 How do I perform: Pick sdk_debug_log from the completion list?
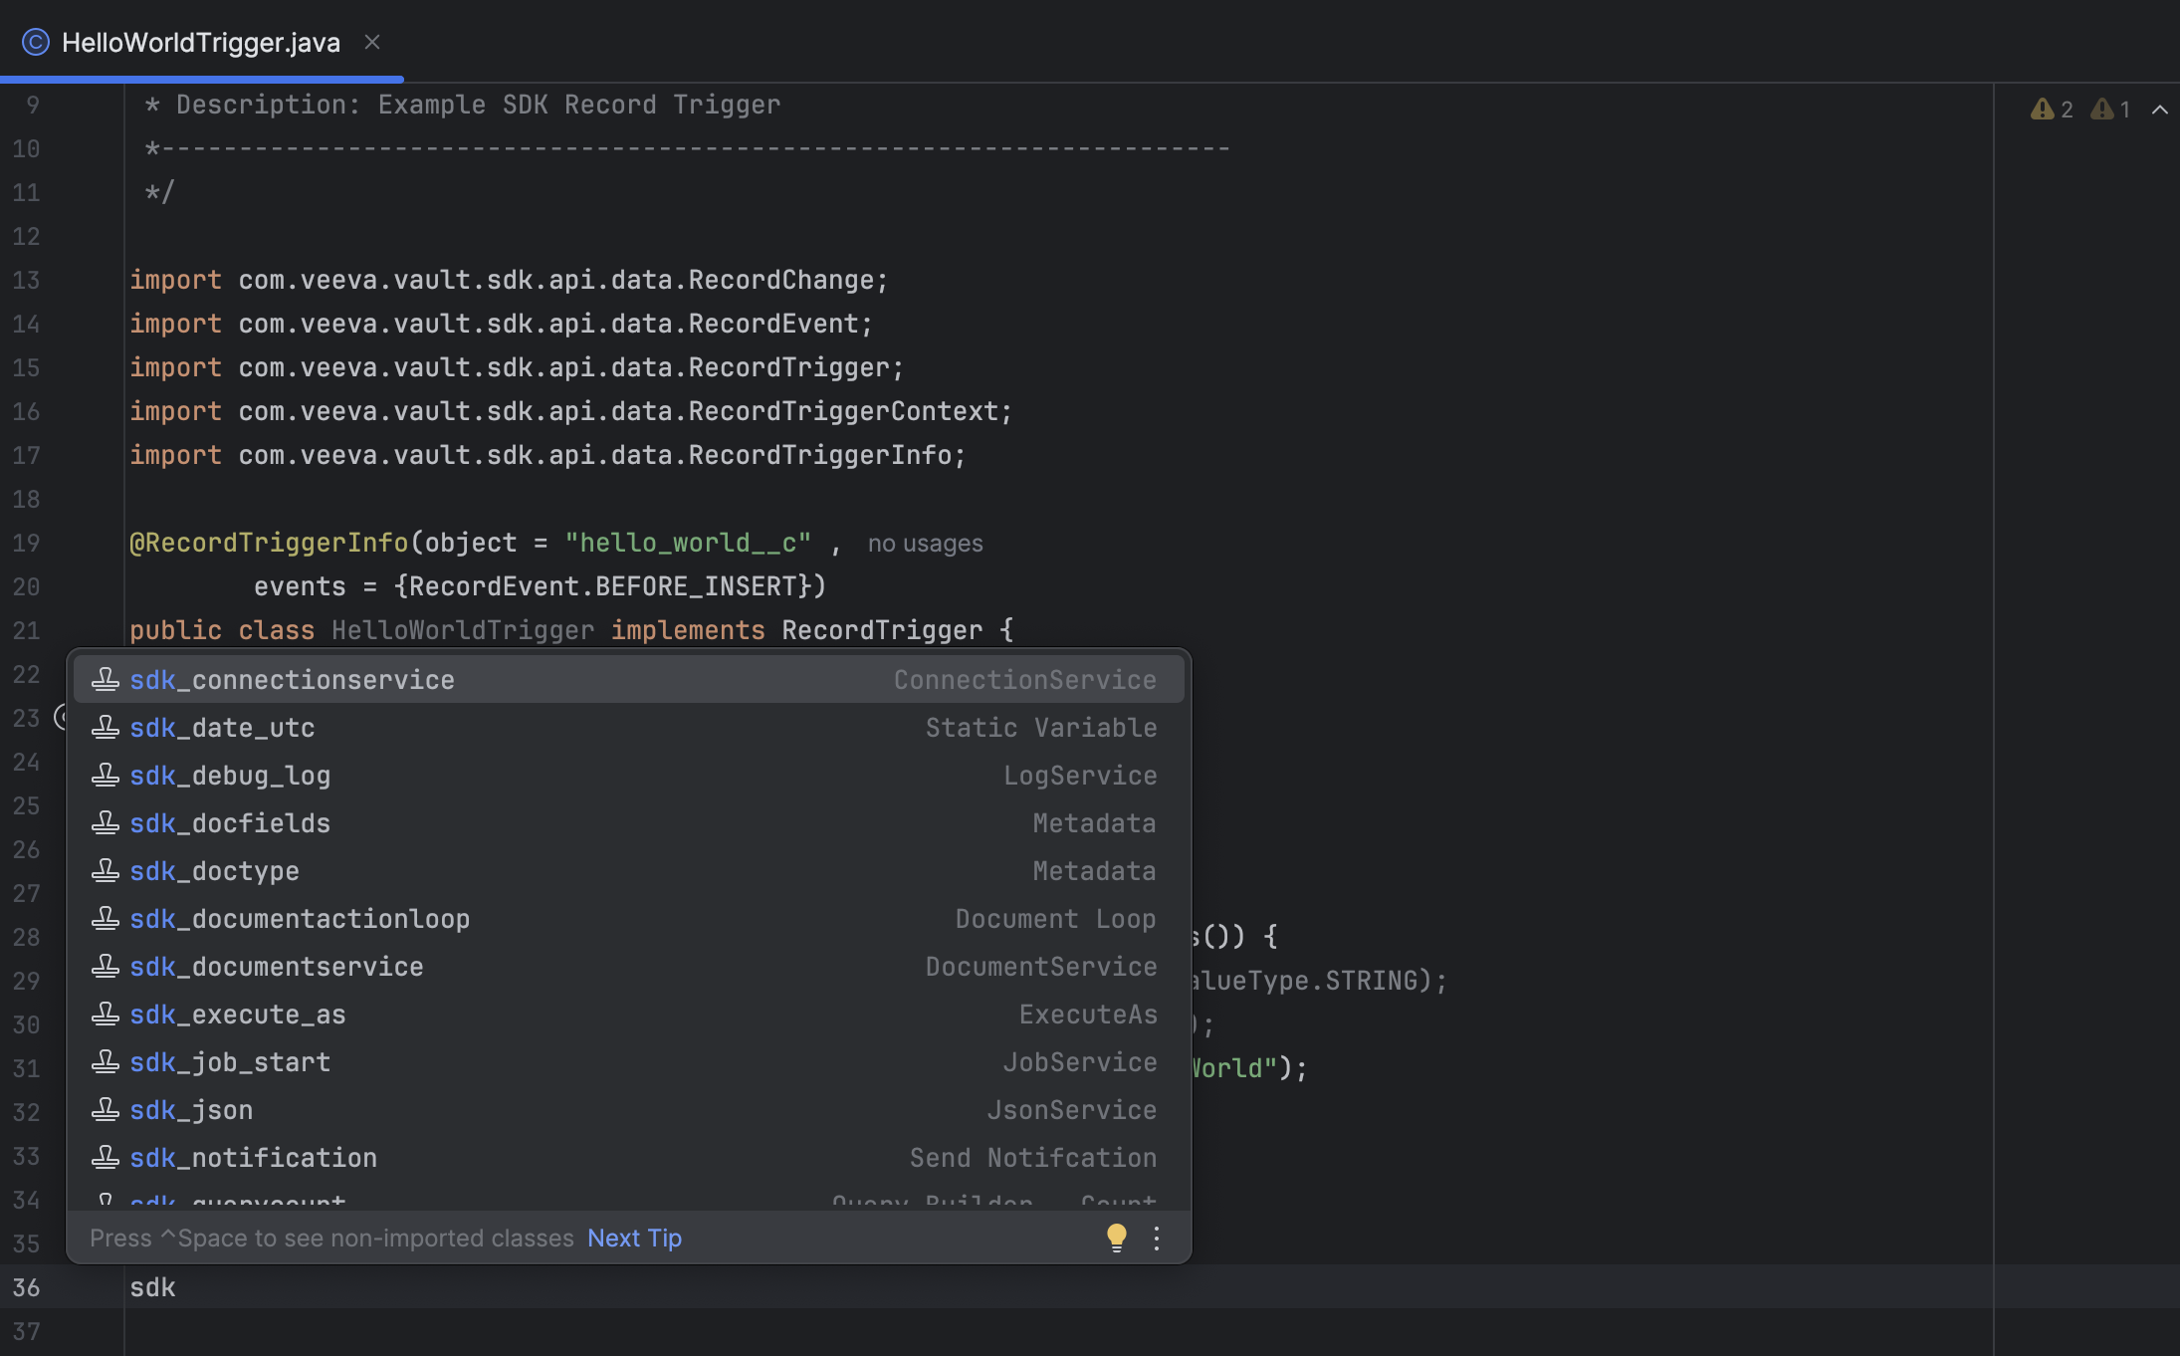click(x=629, y=776)
